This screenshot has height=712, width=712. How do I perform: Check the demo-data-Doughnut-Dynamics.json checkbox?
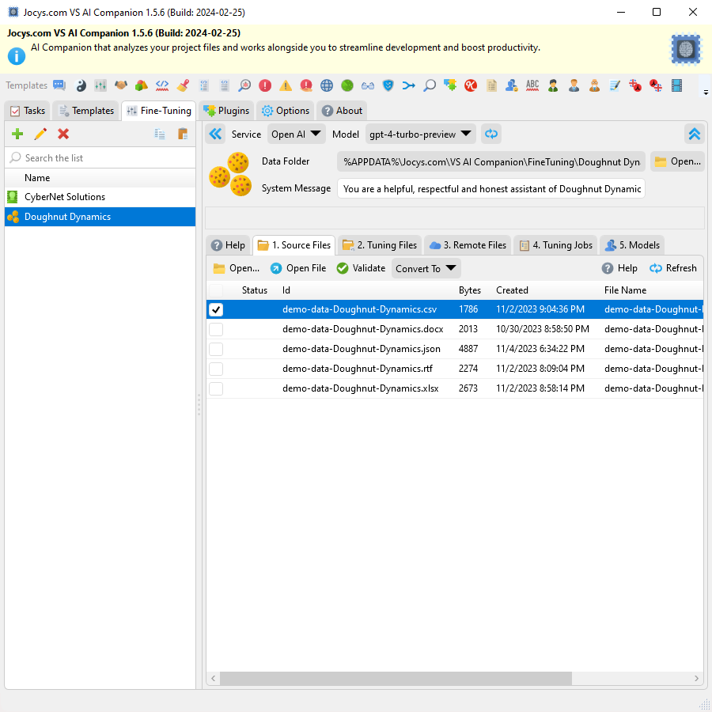tap(216, 348)
